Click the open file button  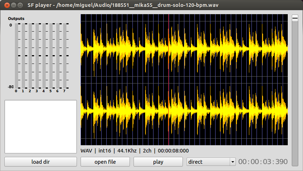(105, 162)
